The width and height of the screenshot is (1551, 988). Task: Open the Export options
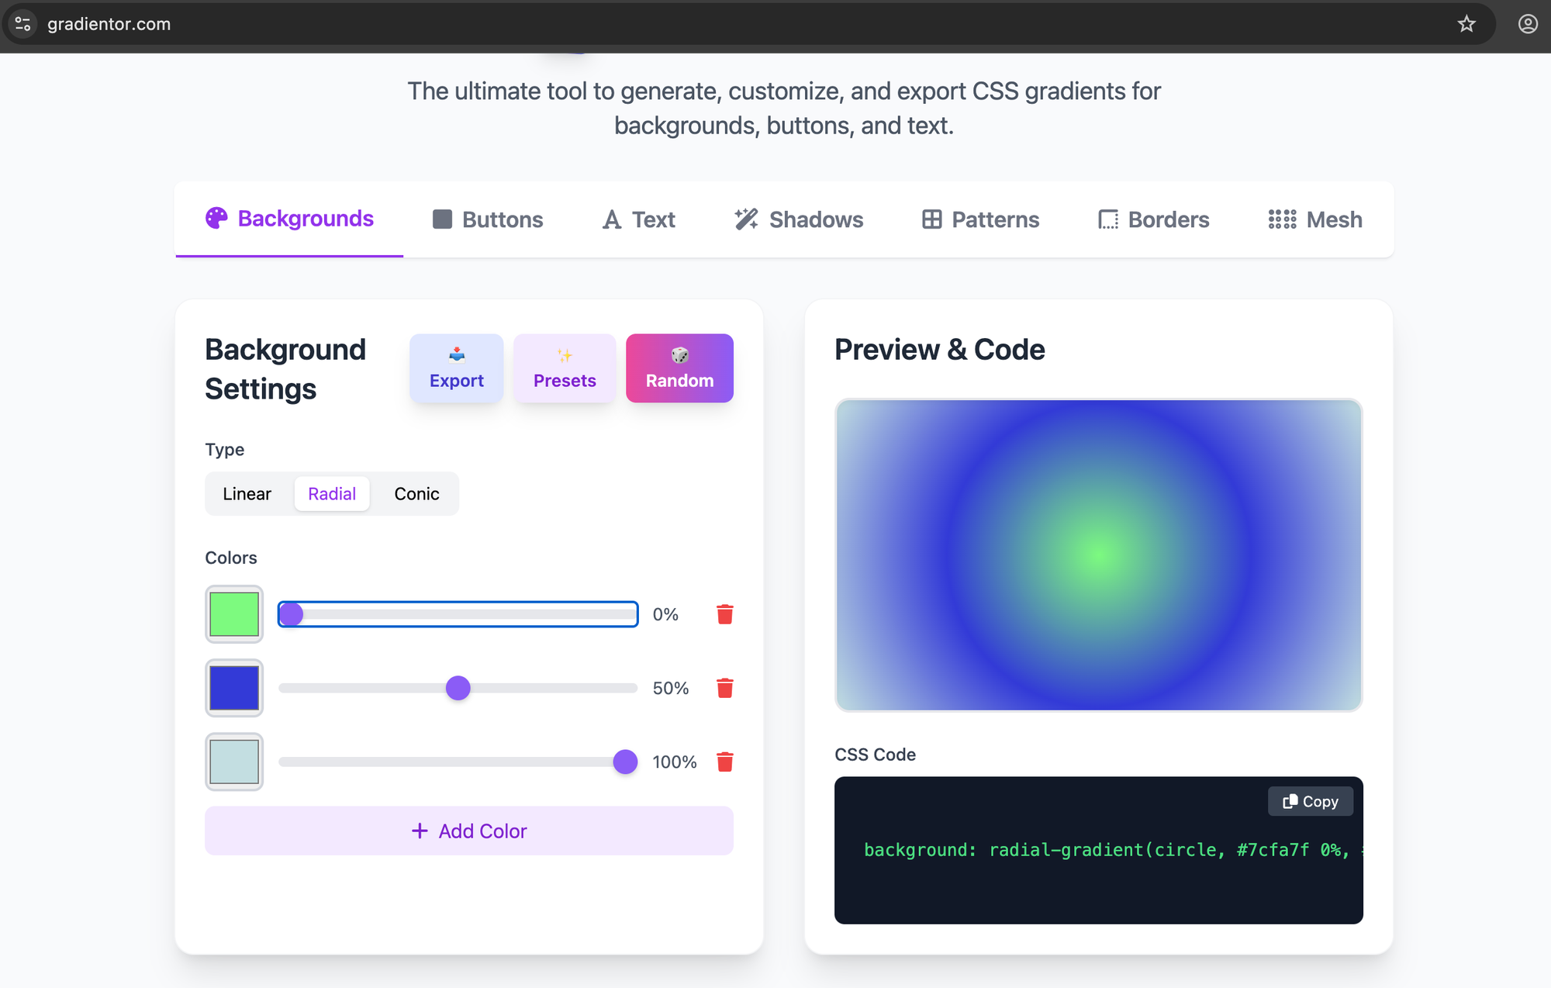(x=456, y=368)
